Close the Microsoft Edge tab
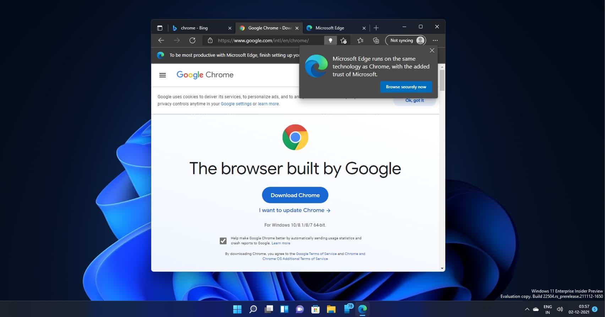The image size is (605, 317). (x=364, y=28)
